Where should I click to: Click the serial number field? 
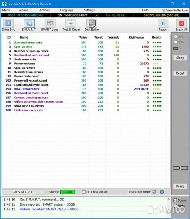click(x=73, y=15)
